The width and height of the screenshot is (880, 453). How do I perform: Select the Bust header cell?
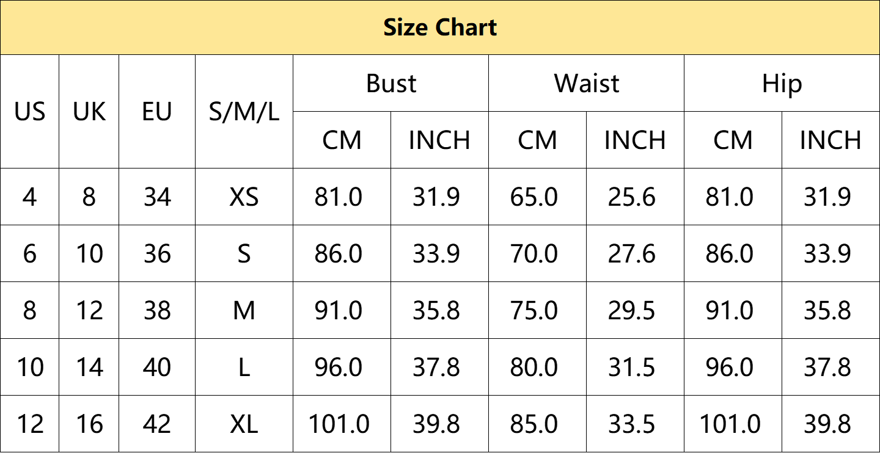pos(391,83)
